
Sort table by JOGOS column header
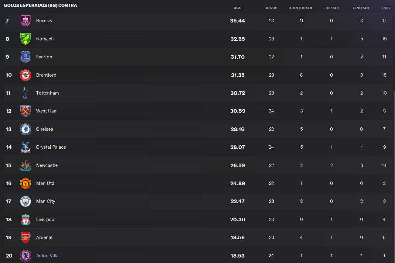point(271,8)
